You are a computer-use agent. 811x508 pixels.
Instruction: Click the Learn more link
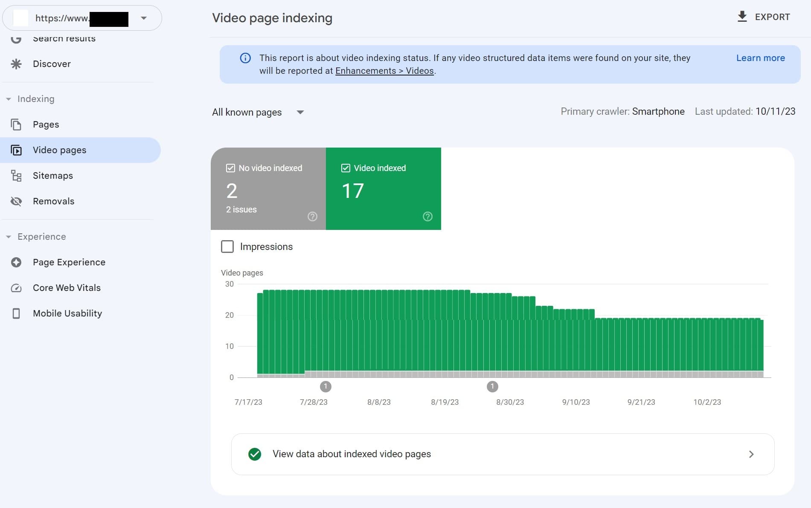[760, 58]
